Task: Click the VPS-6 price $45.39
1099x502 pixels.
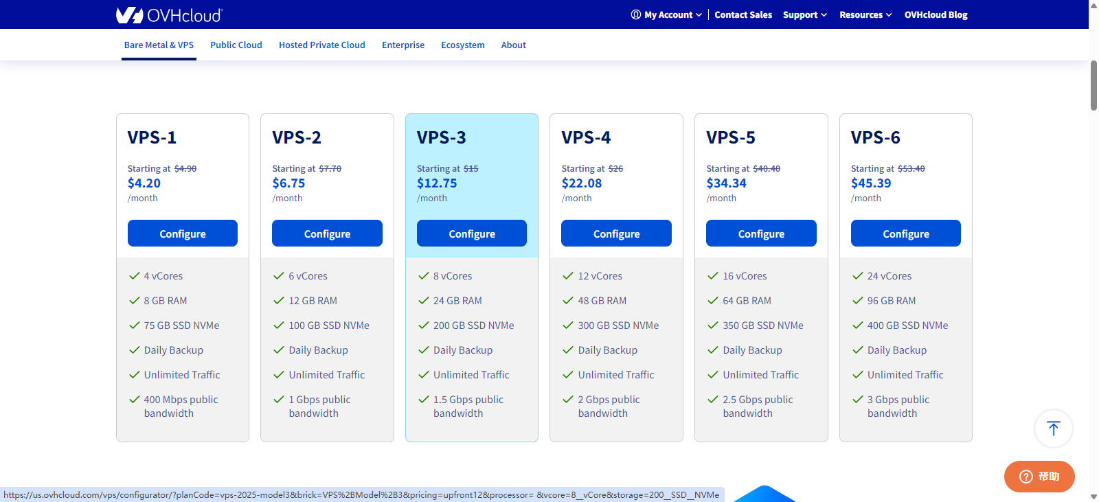Action: [x=871, y=183]
